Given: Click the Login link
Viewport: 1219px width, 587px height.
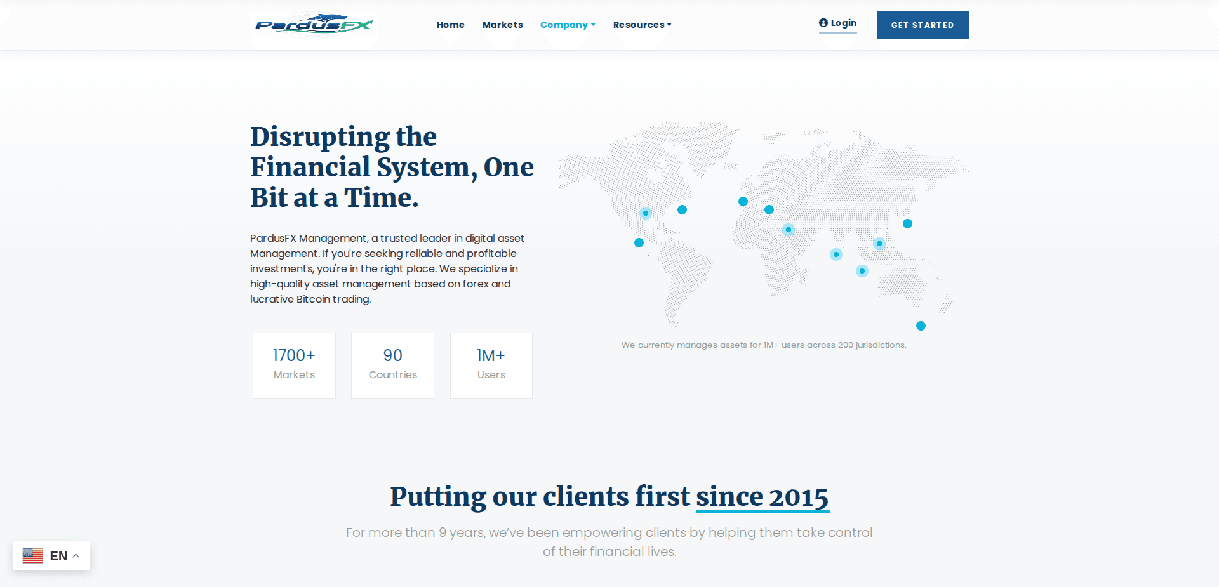Looking at the screenshot, I should (x=843, y=22).
